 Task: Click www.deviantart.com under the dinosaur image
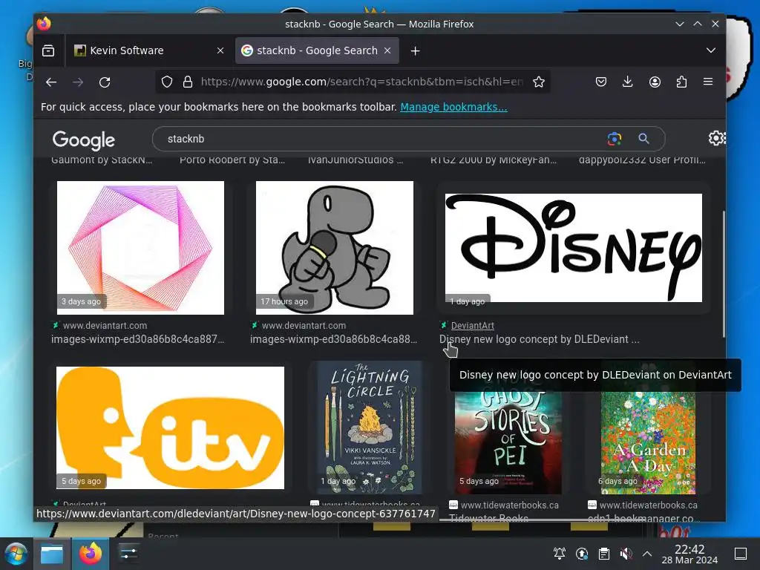[304, 326]
